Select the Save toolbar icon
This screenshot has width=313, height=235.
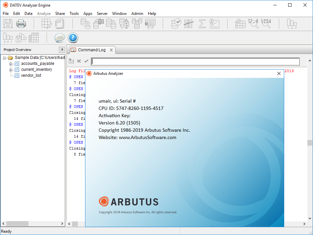click(8, 23)
